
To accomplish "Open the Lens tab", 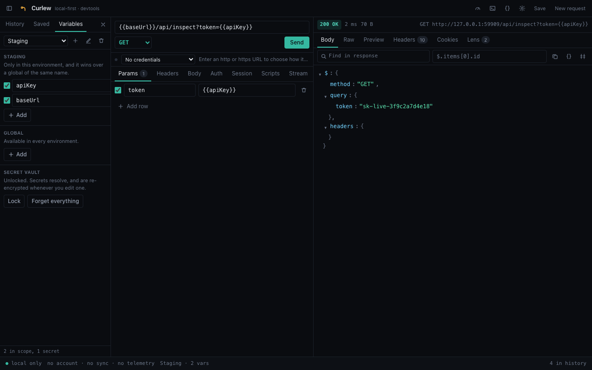I will point(478,40).
